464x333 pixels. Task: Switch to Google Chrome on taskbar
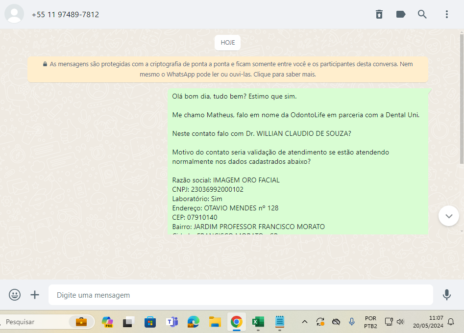pyautogui.click(x=237, y=322)
